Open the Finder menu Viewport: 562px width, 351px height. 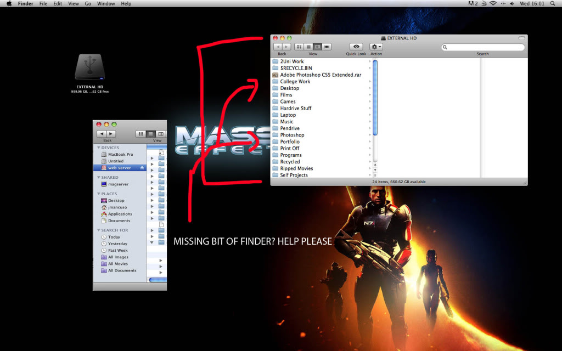(x=25, y=4)
